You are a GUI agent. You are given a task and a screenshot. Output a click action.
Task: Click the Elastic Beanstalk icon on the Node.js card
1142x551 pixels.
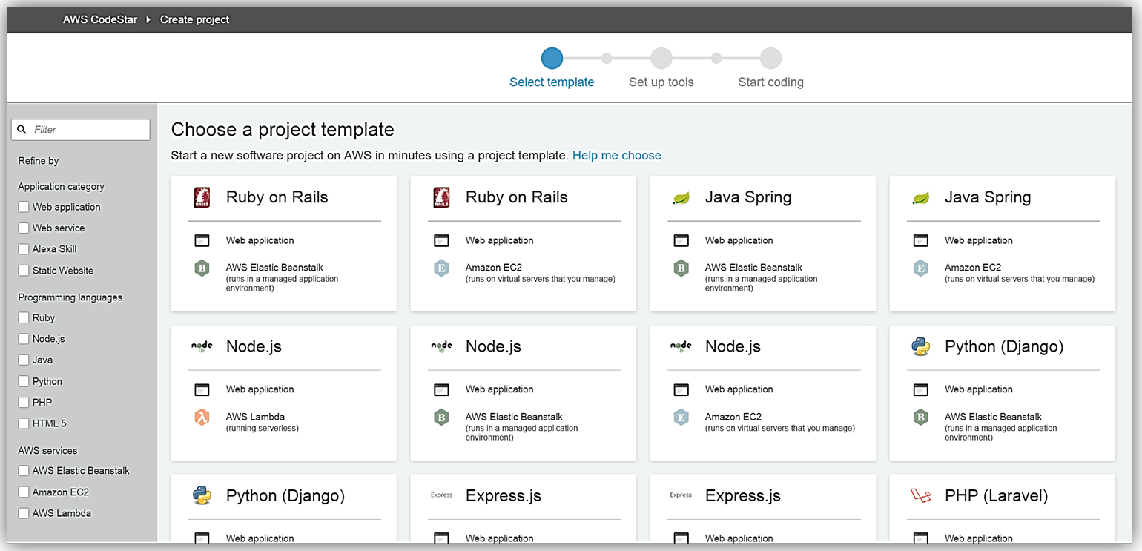click(x=441, y=418)
